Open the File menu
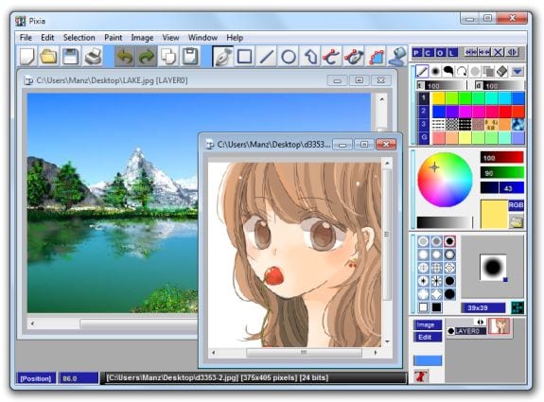 click(26, 38)
